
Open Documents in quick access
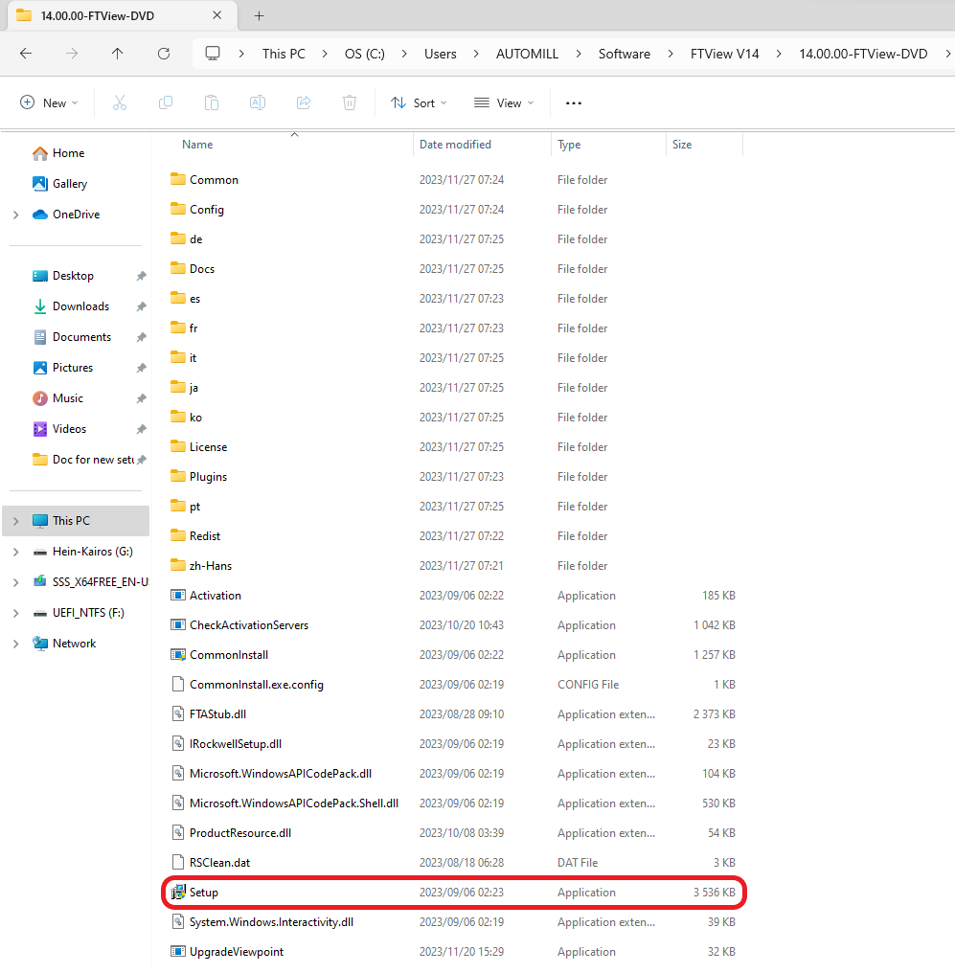tap(82, 337)
